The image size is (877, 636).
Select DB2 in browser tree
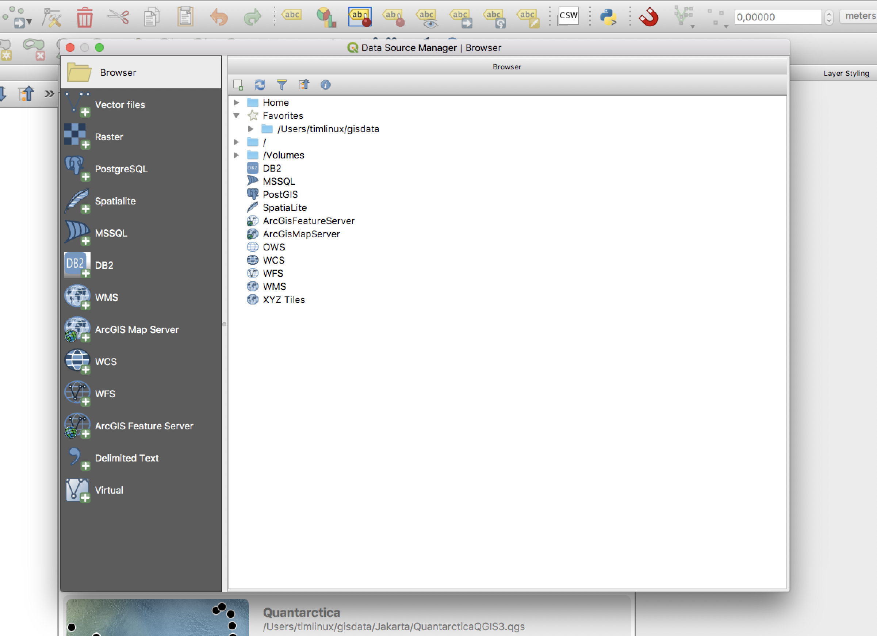click(x=272, y=168)
